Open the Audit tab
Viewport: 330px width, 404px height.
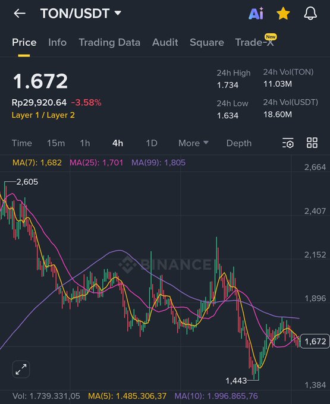(x=165, y=42)
